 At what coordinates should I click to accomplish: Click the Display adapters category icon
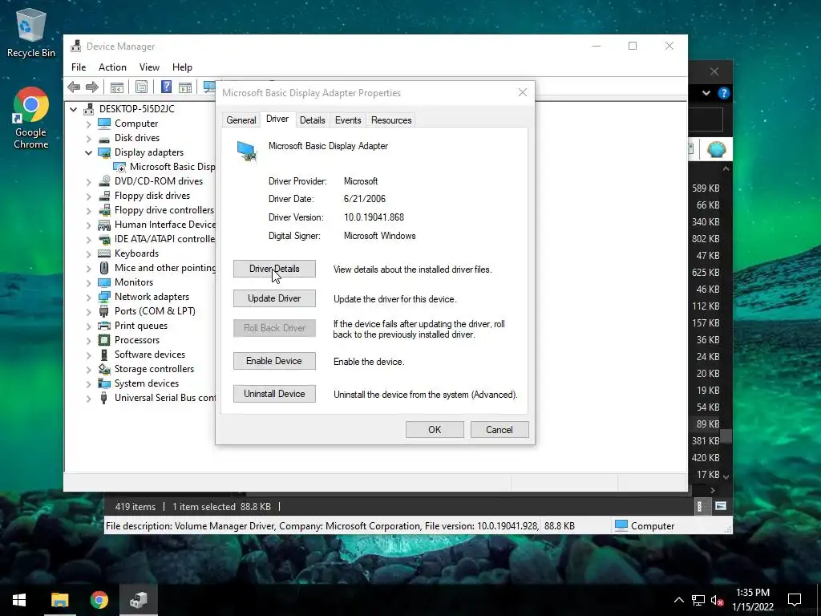coord(104,152)
